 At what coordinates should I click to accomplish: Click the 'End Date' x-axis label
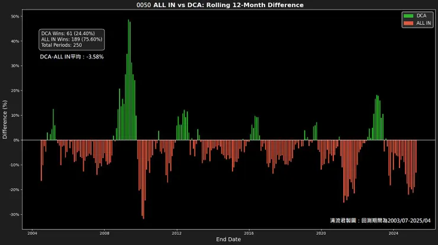228,240
